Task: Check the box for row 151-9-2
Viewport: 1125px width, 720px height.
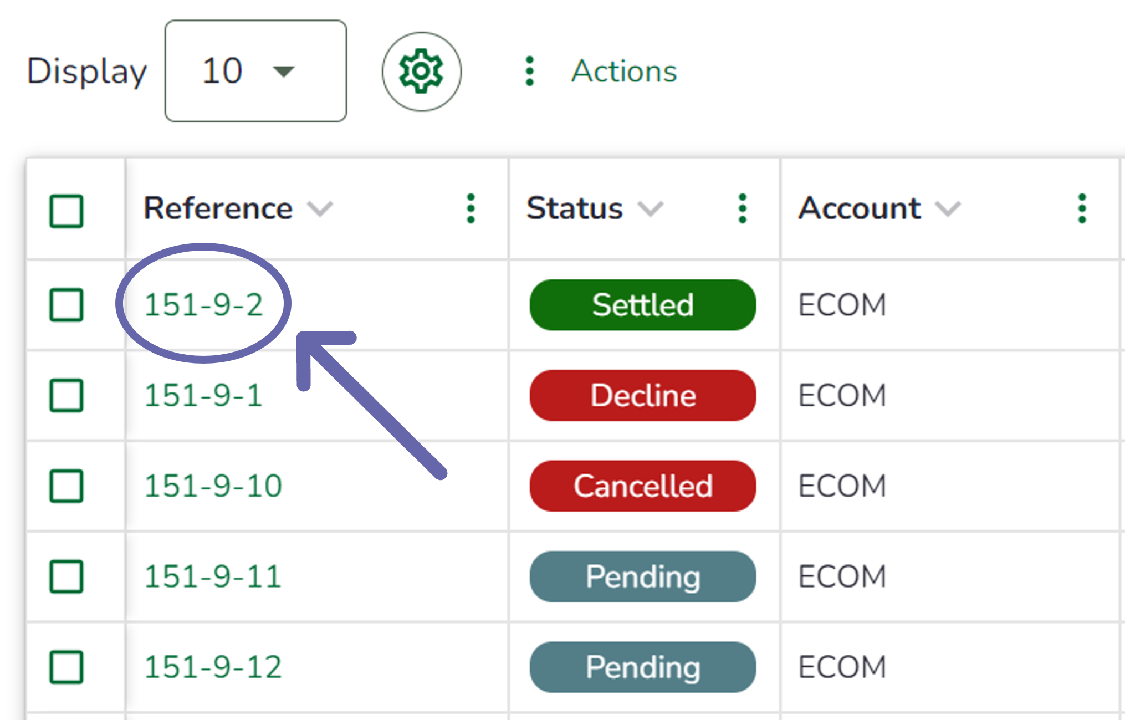Action: point(67,305)
